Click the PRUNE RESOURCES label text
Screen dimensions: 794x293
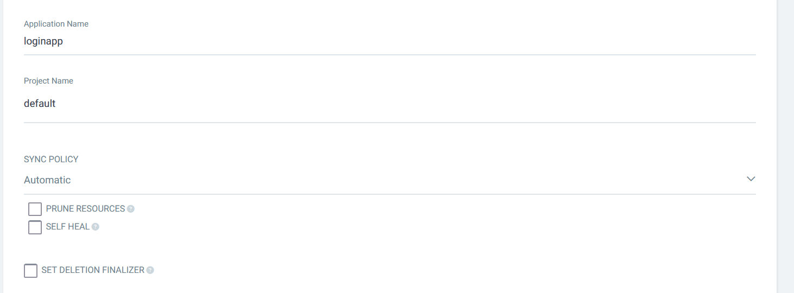(85, 209)
